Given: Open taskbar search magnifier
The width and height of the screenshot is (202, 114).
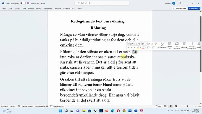Looking at the screenshot, I should 66,111.
